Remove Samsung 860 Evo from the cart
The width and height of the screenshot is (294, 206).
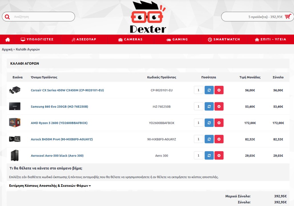point(219,106)
